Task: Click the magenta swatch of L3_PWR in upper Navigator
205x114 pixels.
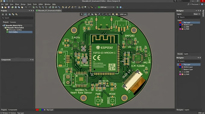Action: pos(180,29)
